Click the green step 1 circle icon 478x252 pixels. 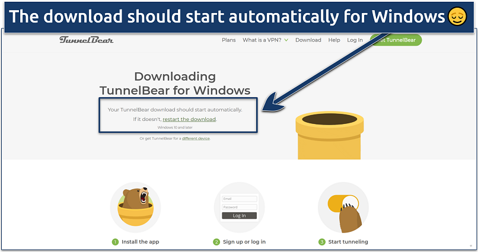(x=115, y=242)
